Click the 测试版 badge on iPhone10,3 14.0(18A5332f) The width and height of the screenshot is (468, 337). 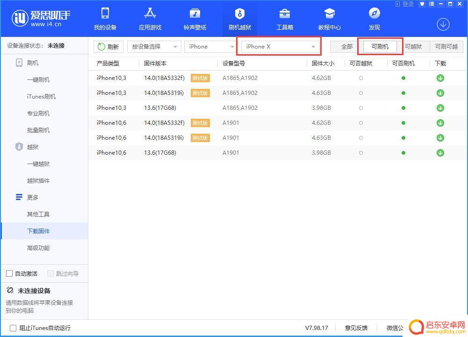[200, 78]
